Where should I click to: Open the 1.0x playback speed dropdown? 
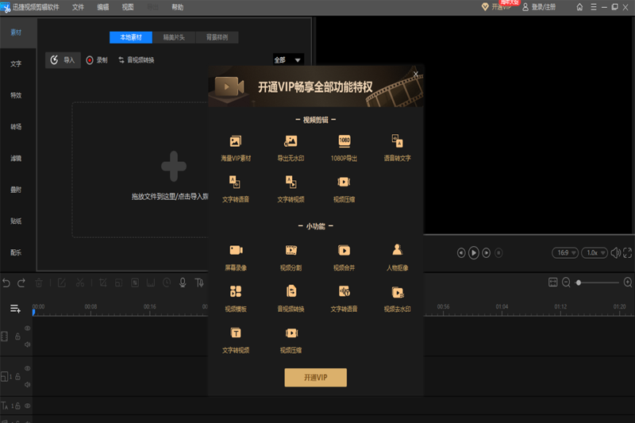[x=595, y=252]
